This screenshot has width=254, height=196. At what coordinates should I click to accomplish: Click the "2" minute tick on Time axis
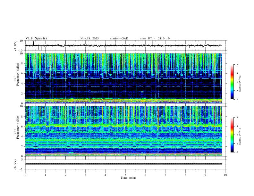(x=65, y=175)
